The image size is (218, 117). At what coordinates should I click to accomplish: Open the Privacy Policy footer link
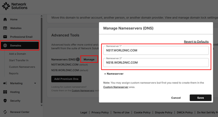[x=100, y=113]
